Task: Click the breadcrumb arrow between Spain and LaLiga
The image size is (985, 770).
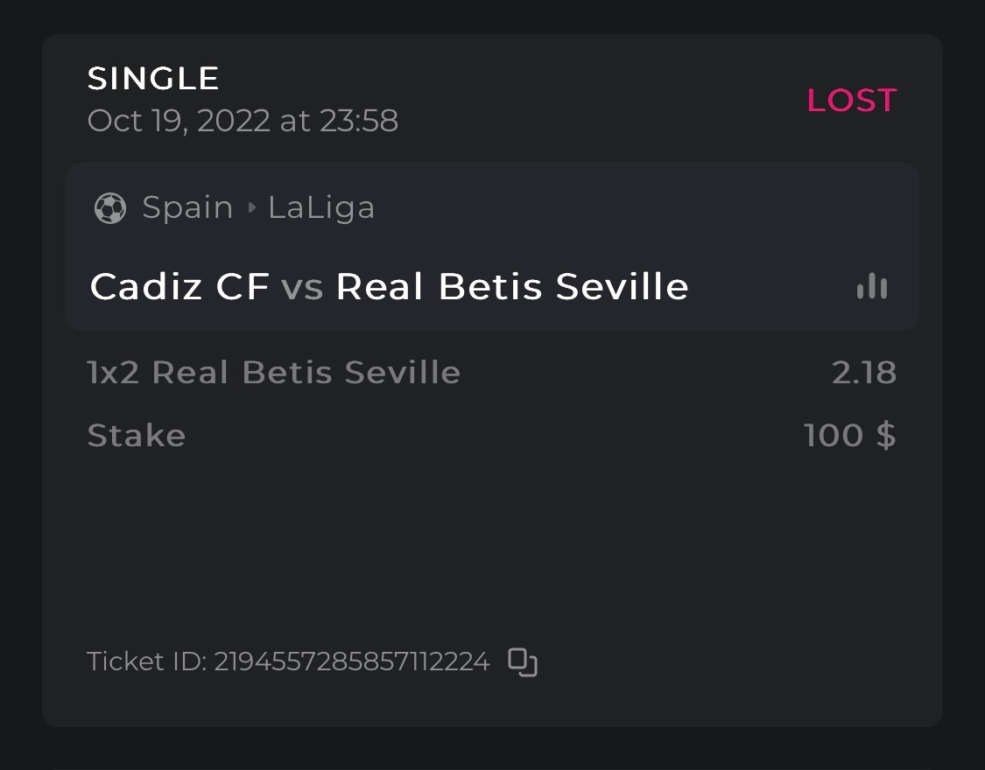Action: pyautogui.click(x=252, y=208)
